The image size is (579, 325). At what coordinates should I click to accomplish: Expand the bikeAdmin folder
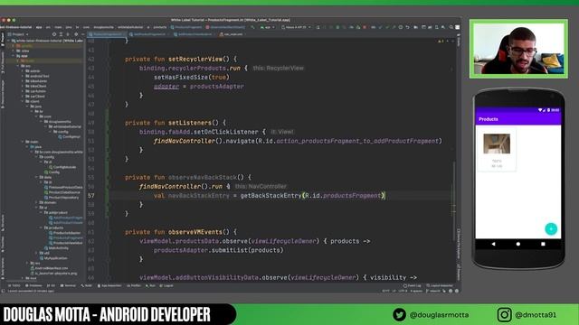click(x=23, y=81)
